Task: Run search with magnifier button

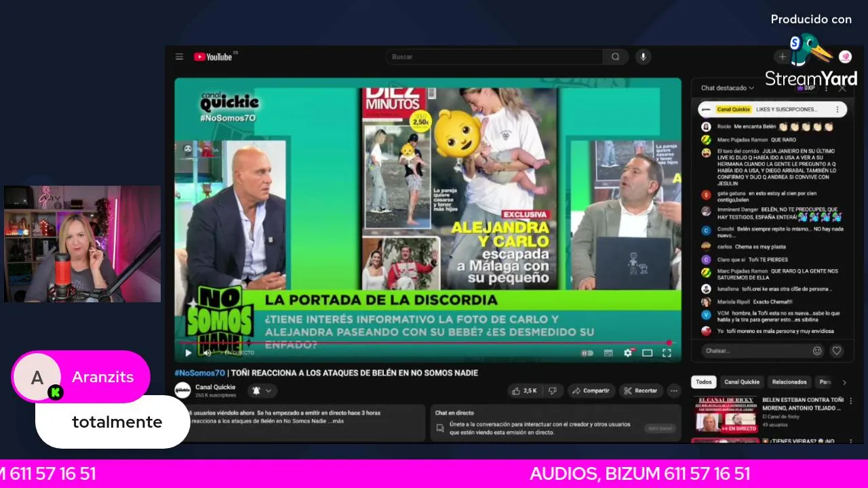Action: click(616, 57)
